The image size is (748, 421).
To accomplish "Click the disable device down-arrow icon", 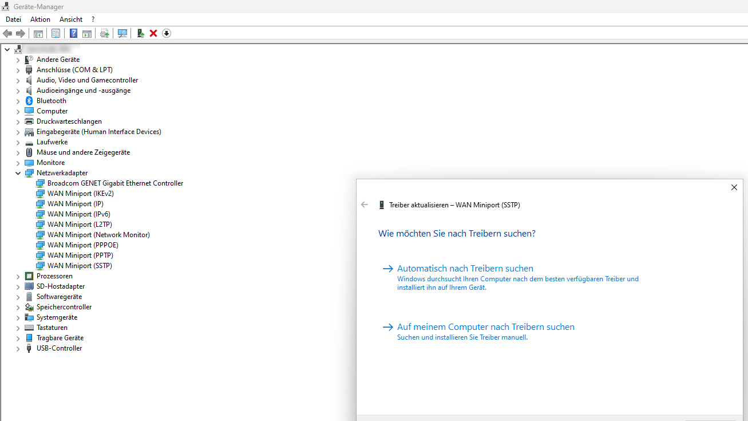I will click(167, 33).
